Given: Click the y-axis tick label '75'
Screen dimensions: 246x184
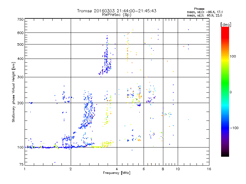Looking at the screenshot, I should point(22,164).
